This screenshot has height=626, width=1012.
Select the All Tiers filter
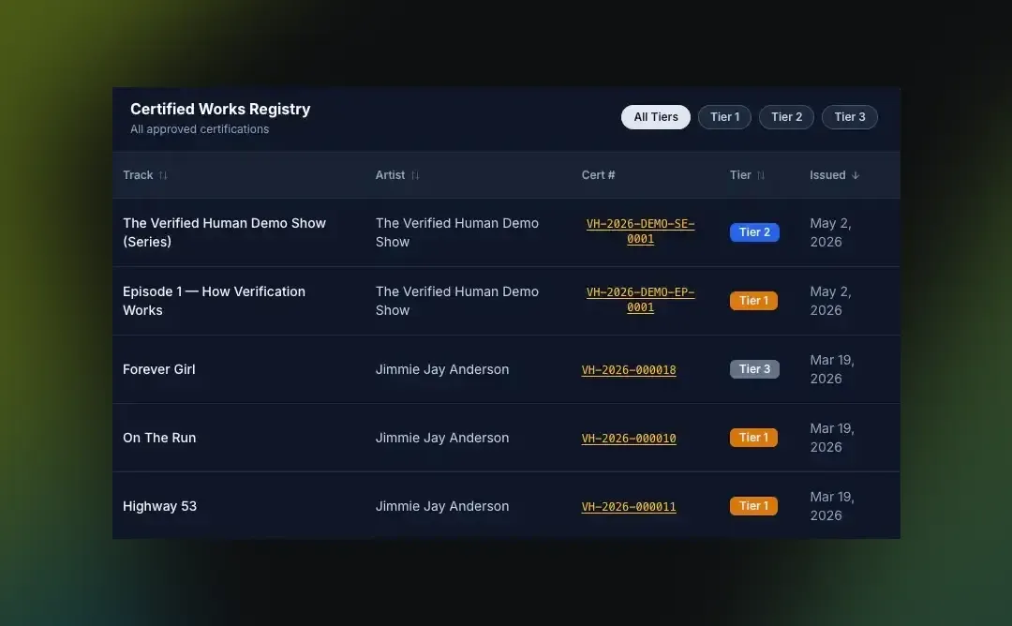point(656,117)
